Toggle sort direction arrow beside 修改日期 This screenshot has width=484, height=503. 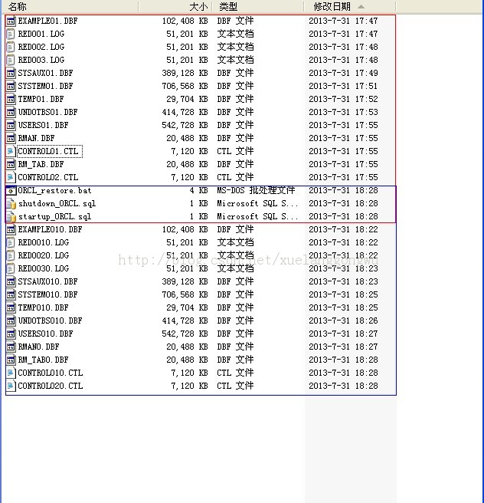pyautogui.click(x=361, y=6)
